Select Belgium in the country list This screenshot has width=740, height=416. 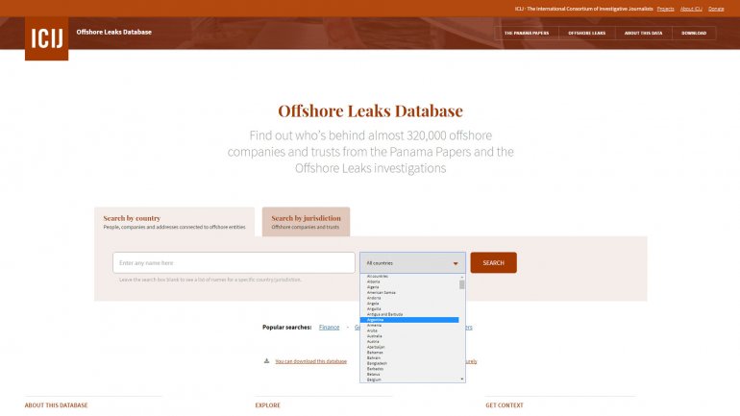[x=409, y=379]
